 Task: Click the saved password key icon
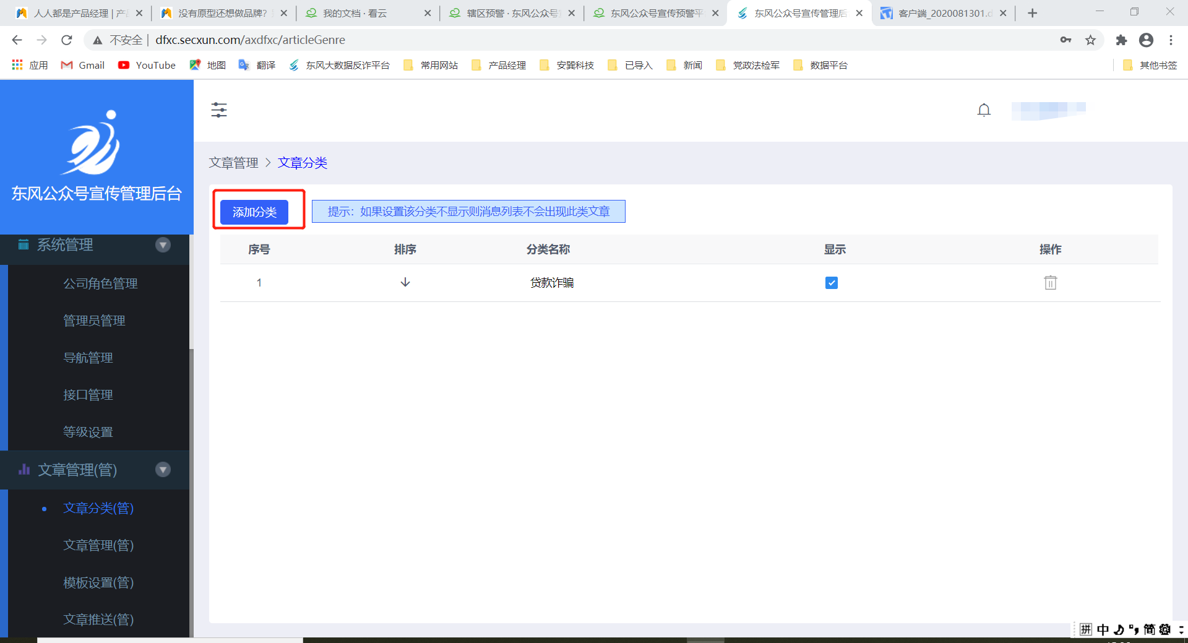(x=1065, y=40)
